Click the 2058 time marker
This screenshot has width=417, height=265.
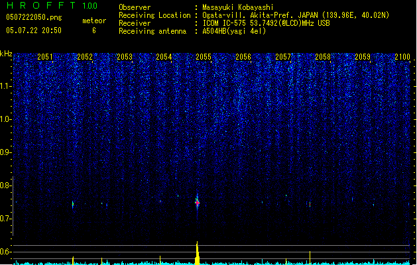click(x=323, y=56)
